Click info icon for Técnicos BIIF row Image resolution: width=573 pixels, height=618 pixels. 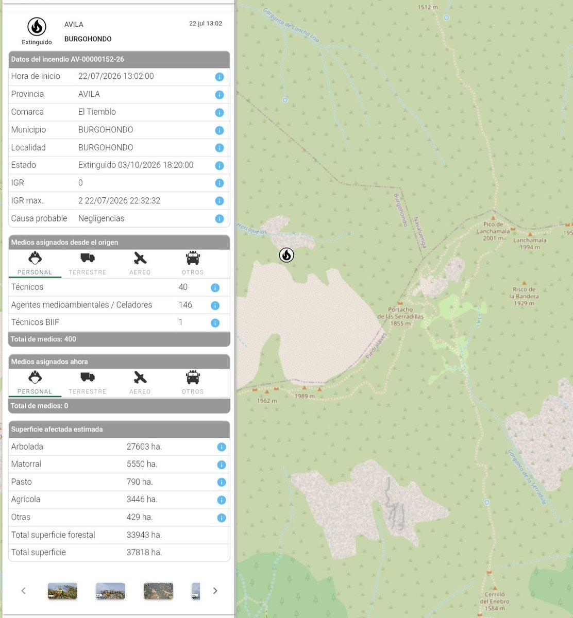[x=215, y=323]
